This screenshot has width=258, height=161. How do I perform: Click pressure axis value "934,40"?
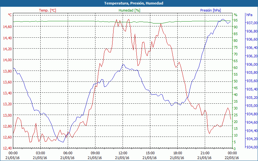[x=252, y=131]
